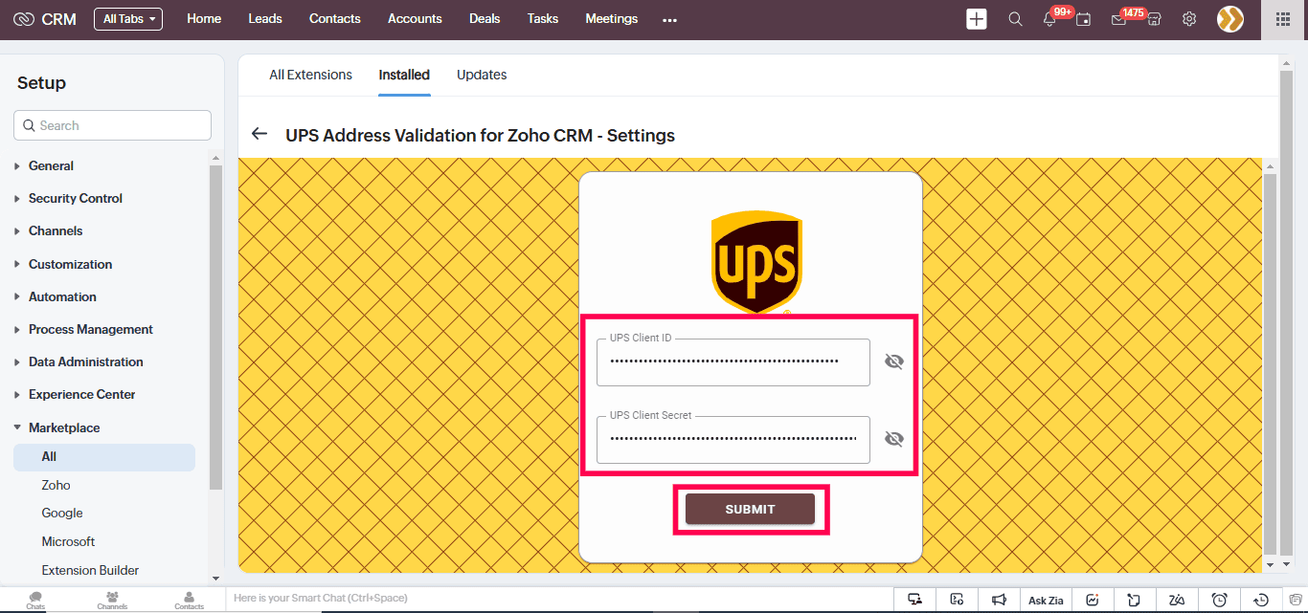Open Chats in the bottom bar
1308x613 pixels.
(35, 601)
